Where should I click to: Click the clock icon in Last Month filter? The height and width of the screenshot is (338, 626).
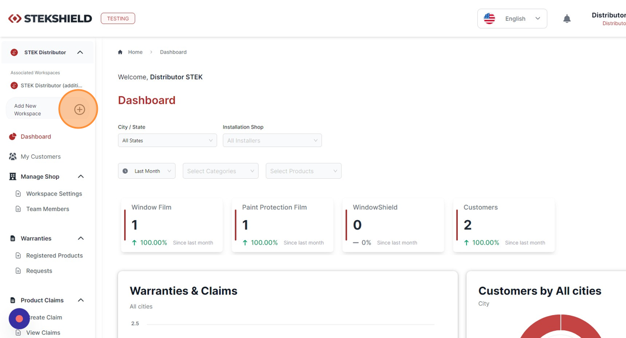[x=125, y=171]
